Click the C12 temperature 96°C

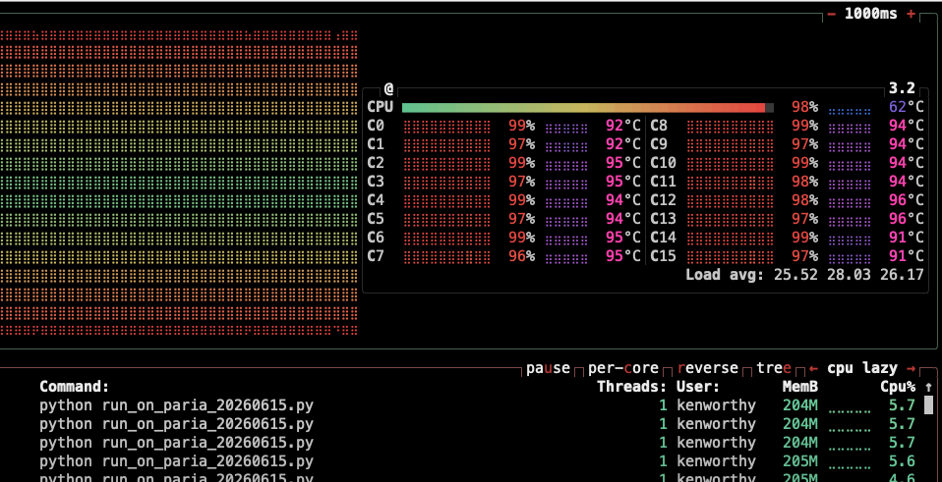point(906,200)
